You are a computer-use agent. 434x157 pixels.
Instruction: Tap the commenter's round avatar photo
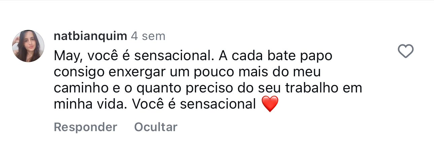click(28, 46)
